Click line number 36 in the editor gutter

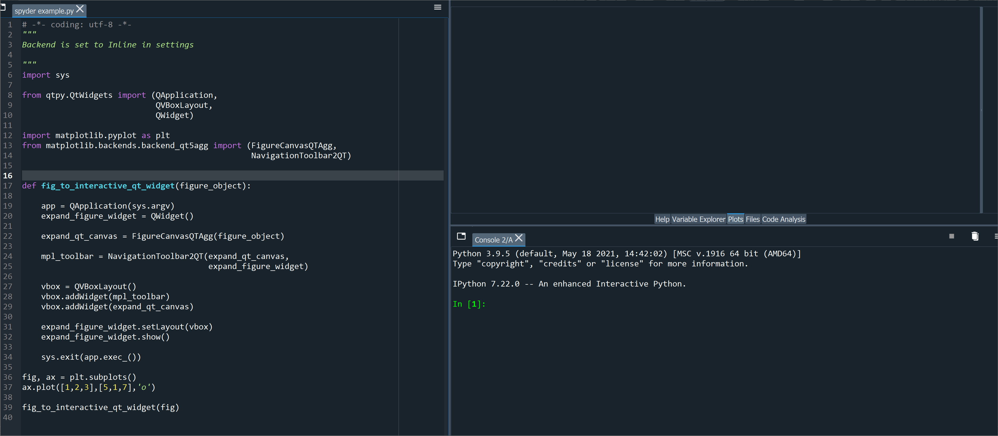tap(8, 377)
